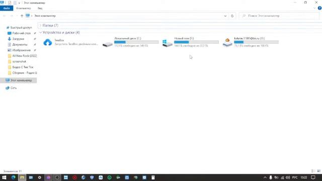Click the Up one level arrow
The width and height of the screenshot is (322, 181).
tap(22, 16)
